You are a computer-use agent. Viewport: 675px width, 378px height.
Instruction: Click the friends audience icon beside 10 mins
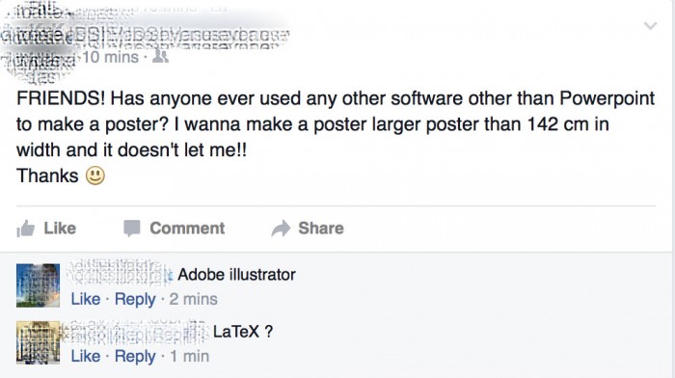pyautogui.click(x=160, y=56)
